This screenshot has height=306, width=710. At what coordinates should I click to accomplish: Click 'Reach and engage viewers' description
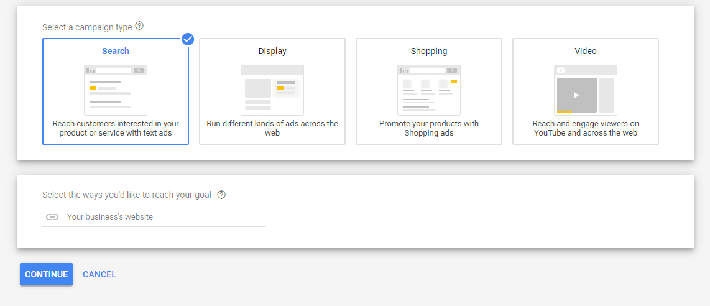(586, 128)
